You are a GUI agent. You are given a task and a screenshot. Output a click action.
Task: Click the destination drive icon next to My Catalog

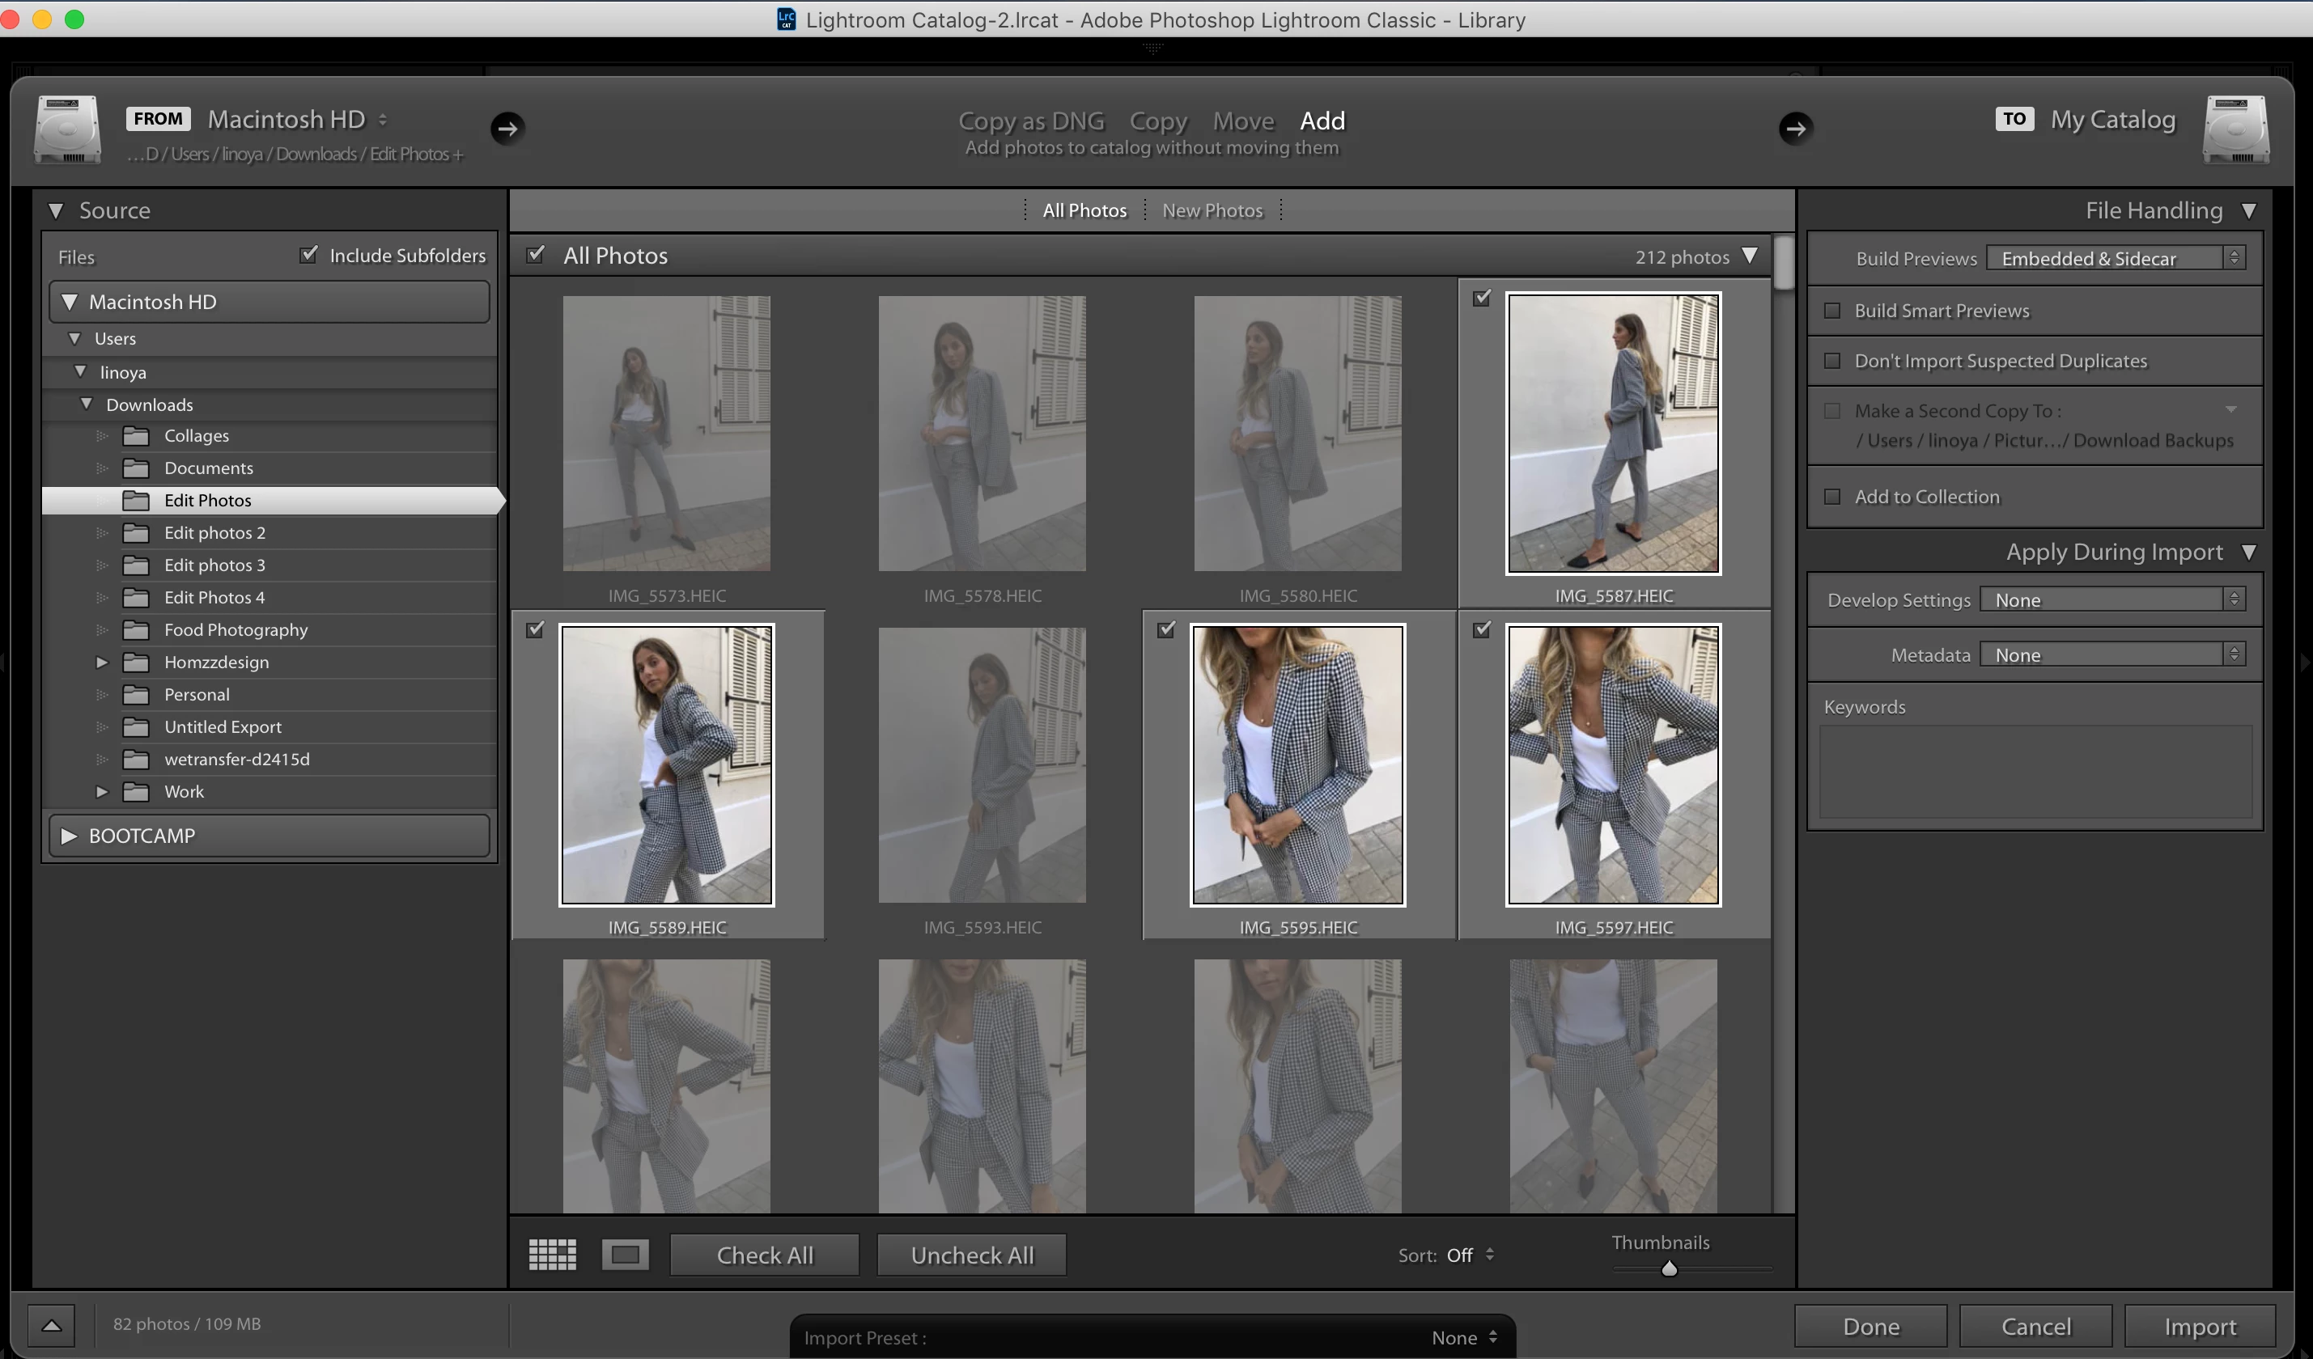pyautogui.click(x=2236, y=130)
